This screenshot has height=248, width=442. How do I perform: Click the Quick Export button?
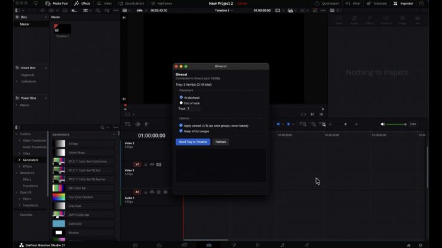(327, 4)
